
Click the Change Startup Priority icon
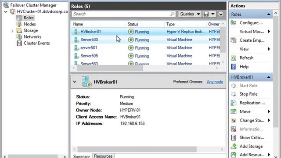[x=233, y=120]
